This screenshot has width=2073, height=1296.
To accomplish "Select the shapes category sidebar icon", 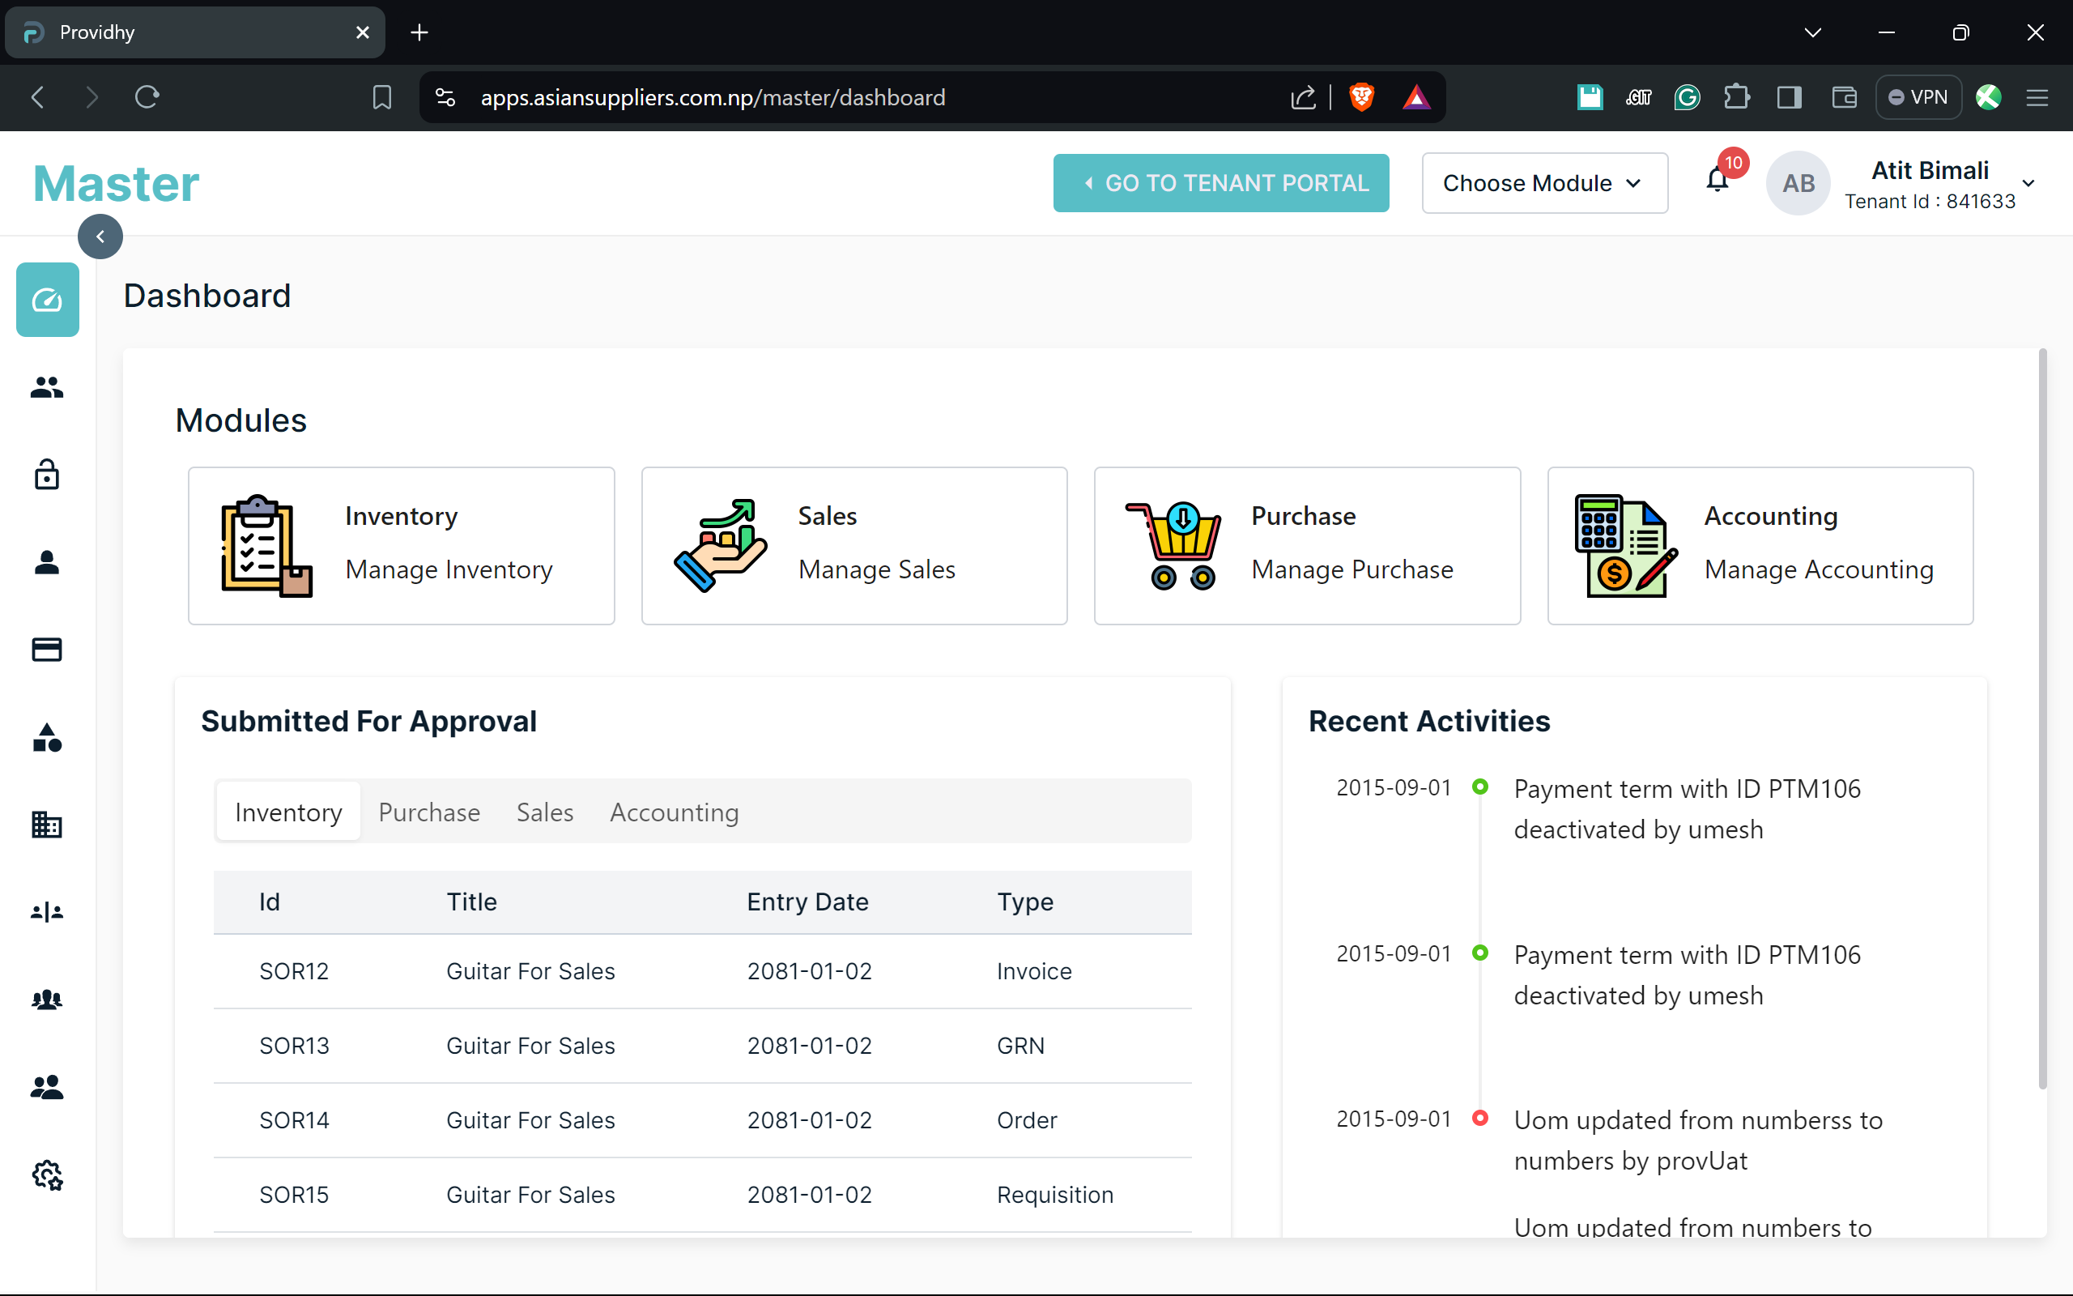I will [x=47, y=737].
